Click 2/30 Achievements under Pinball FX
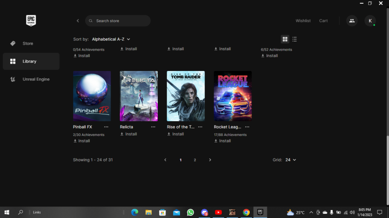This screenshot has height=218, width=389. [88, 135]
